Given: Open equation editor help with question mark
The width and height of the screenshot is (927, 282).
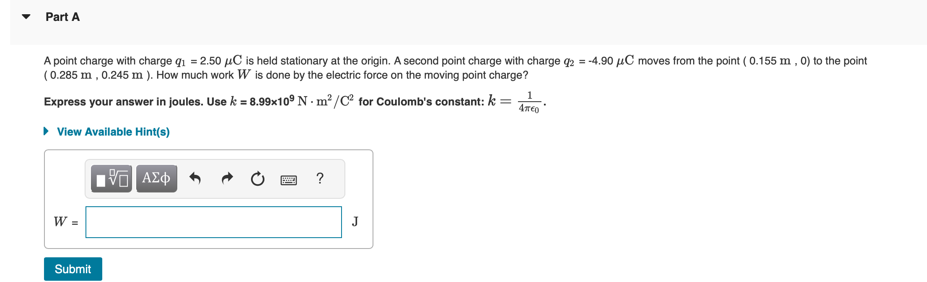Looking at the screenshot, I should pos(320,179).
